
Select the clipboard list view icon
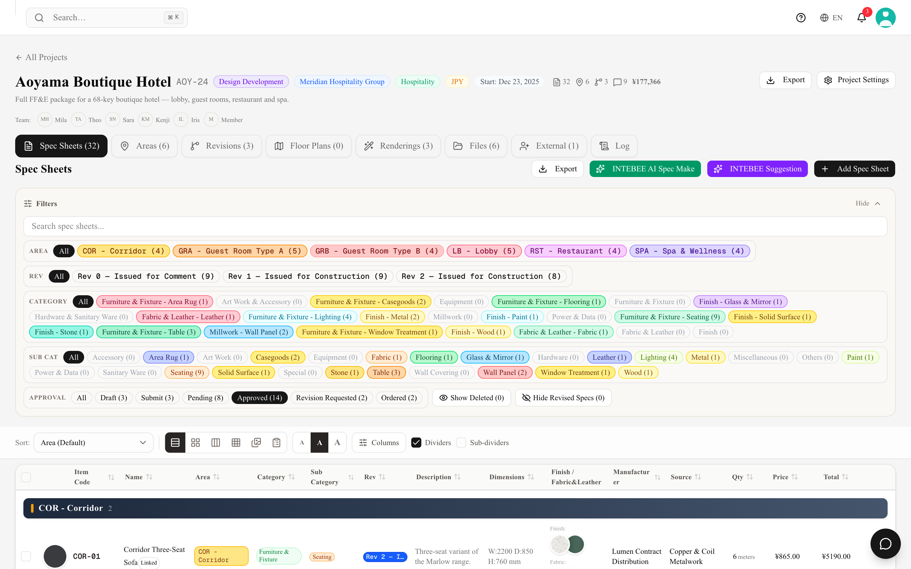point(276,443)
